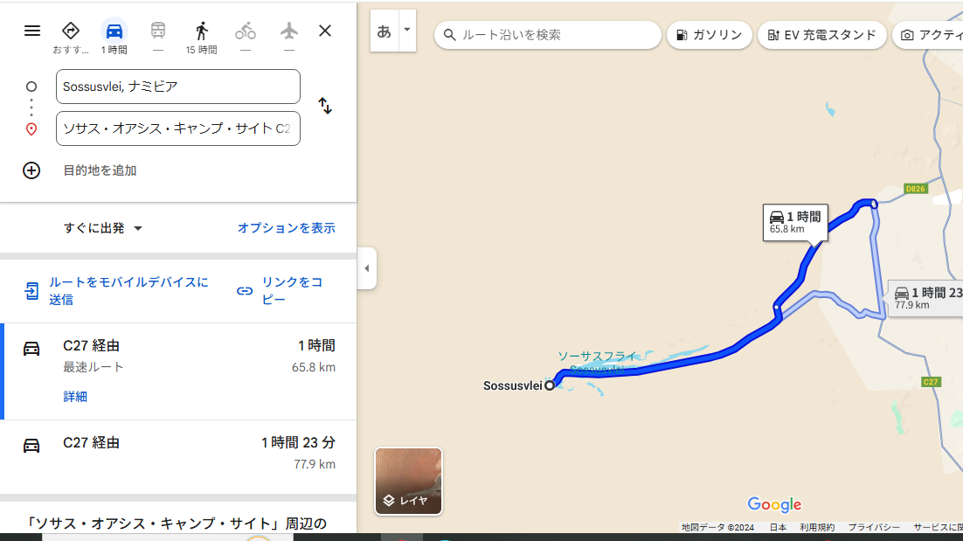Select walking travel mode
This screenshot has height=541, width=963.
(202, 31)
